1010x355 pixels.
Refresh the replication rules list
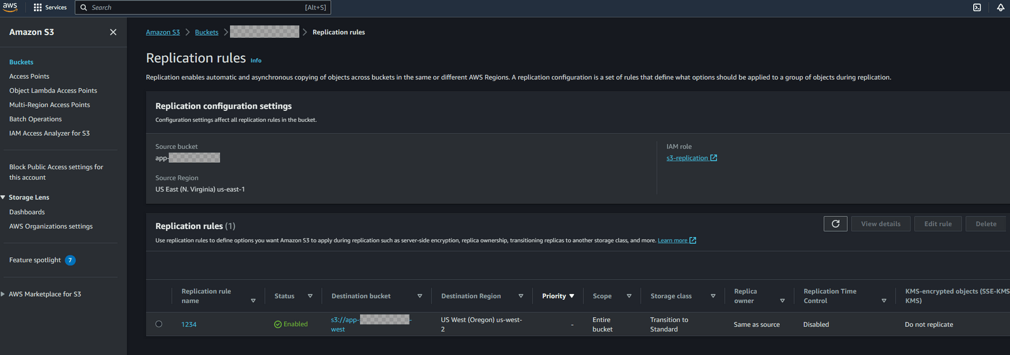[835, 224]
